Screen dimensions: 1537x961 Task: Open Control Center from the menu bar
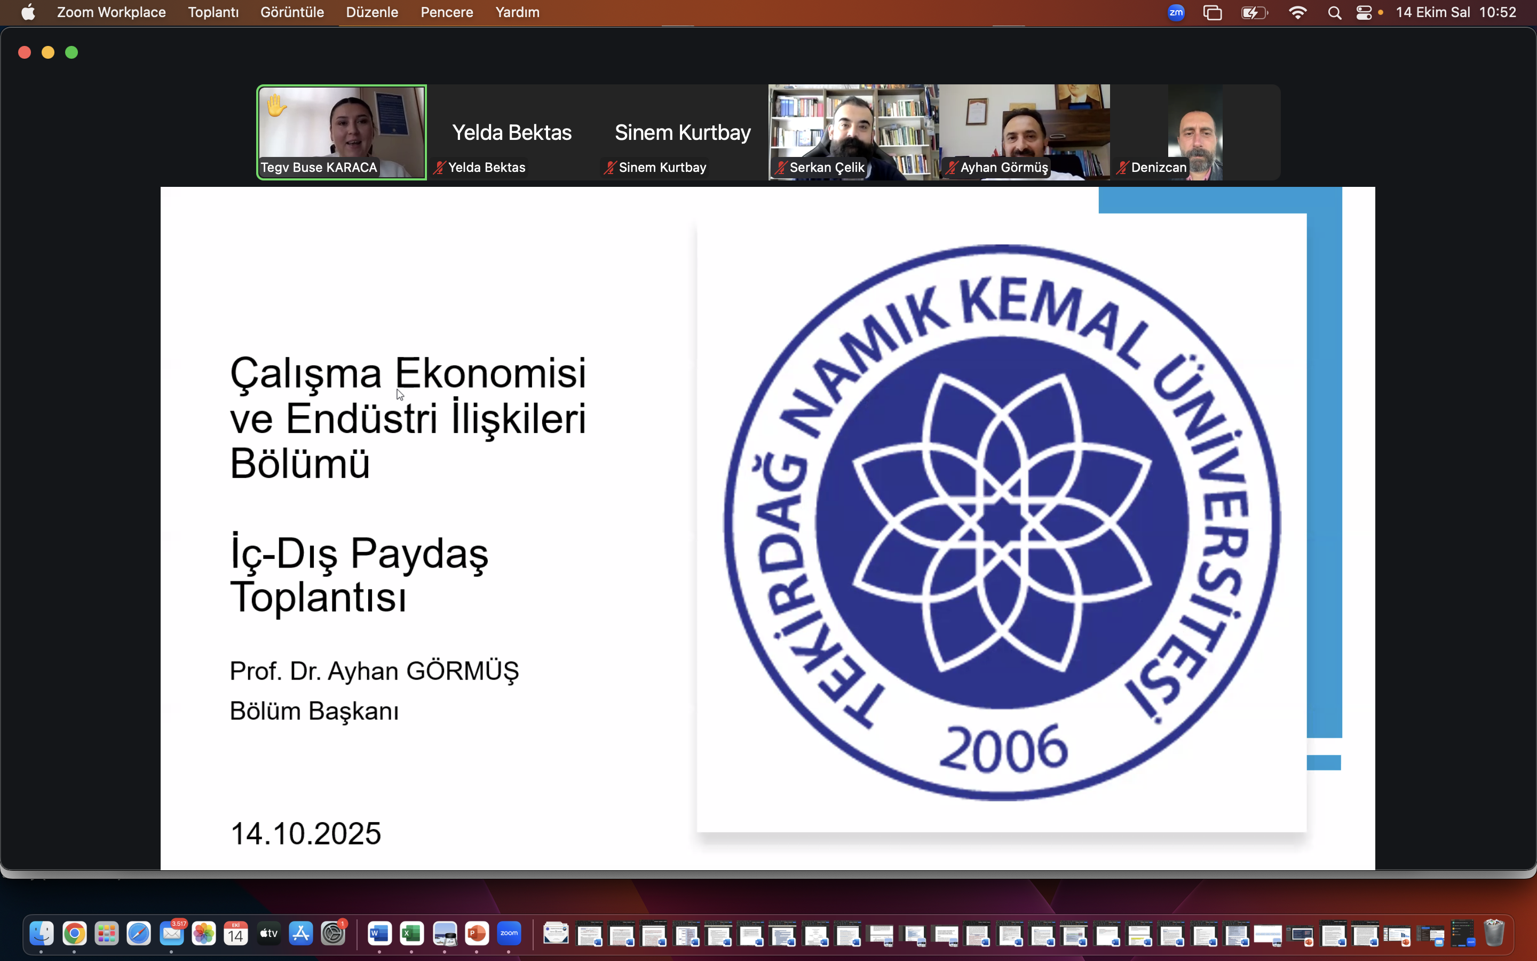tap(1364, 12)
